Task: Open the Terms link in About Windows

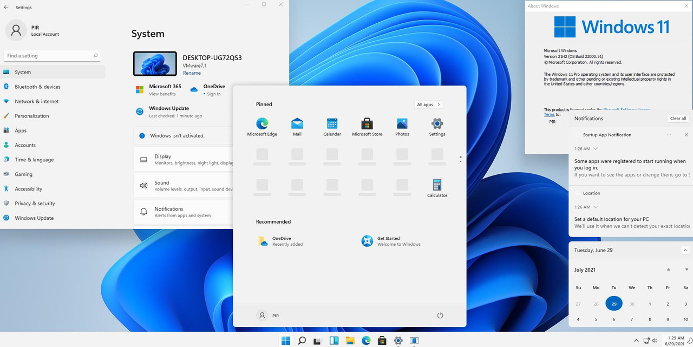Action: [549, 115]
